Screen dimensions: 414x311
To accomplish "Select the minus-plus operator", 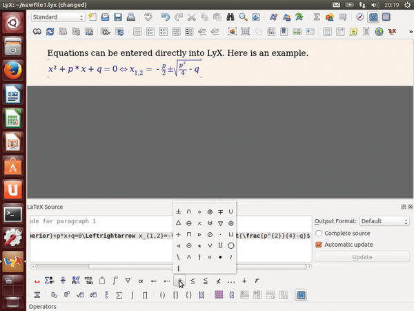I will [x=221, y=211].
